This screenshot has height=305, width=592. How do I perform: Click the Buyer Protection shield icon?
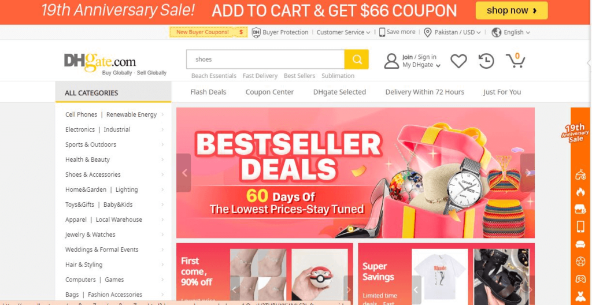[256, 32]
